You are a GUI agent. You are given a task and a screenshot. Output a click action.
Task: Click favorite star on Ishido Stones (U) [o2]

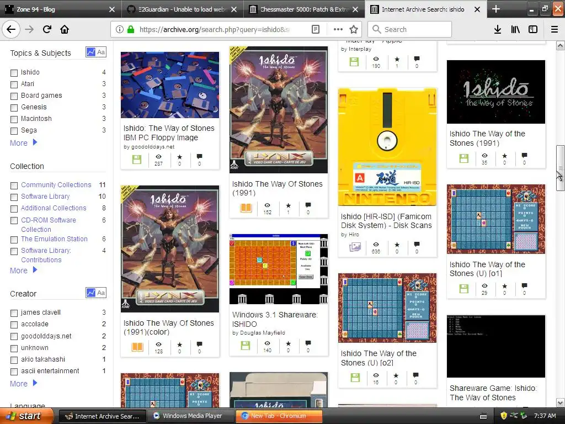(x=396, y=375)
